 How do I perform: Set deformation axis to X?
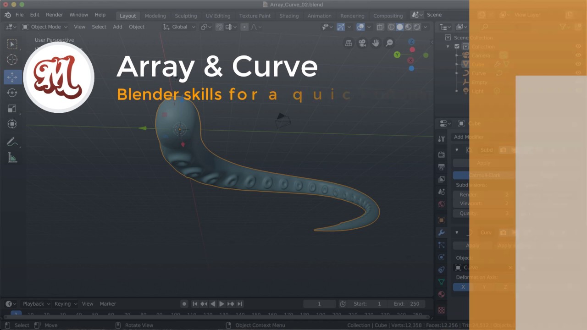[463, 287]
